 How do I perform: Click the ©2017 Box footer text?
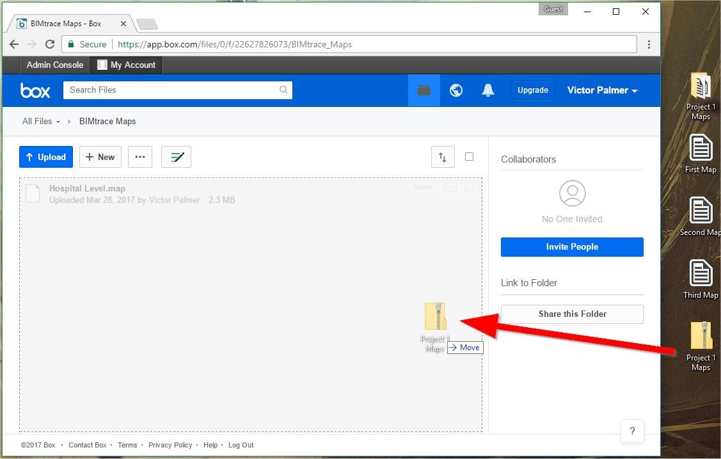tap(38, 445)
